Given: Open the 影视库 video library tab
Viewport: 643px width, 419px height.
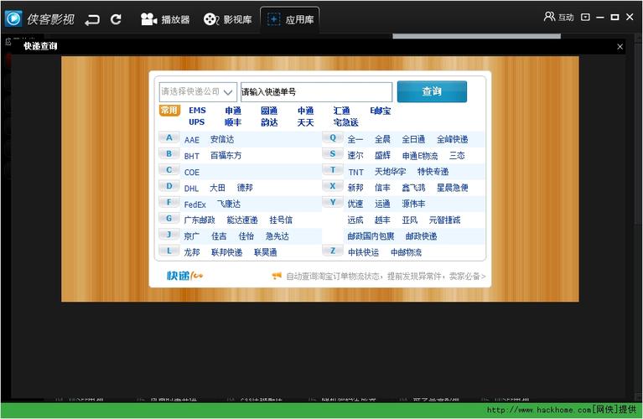Looking at the screenshot, I should click(x=228, y=19).
